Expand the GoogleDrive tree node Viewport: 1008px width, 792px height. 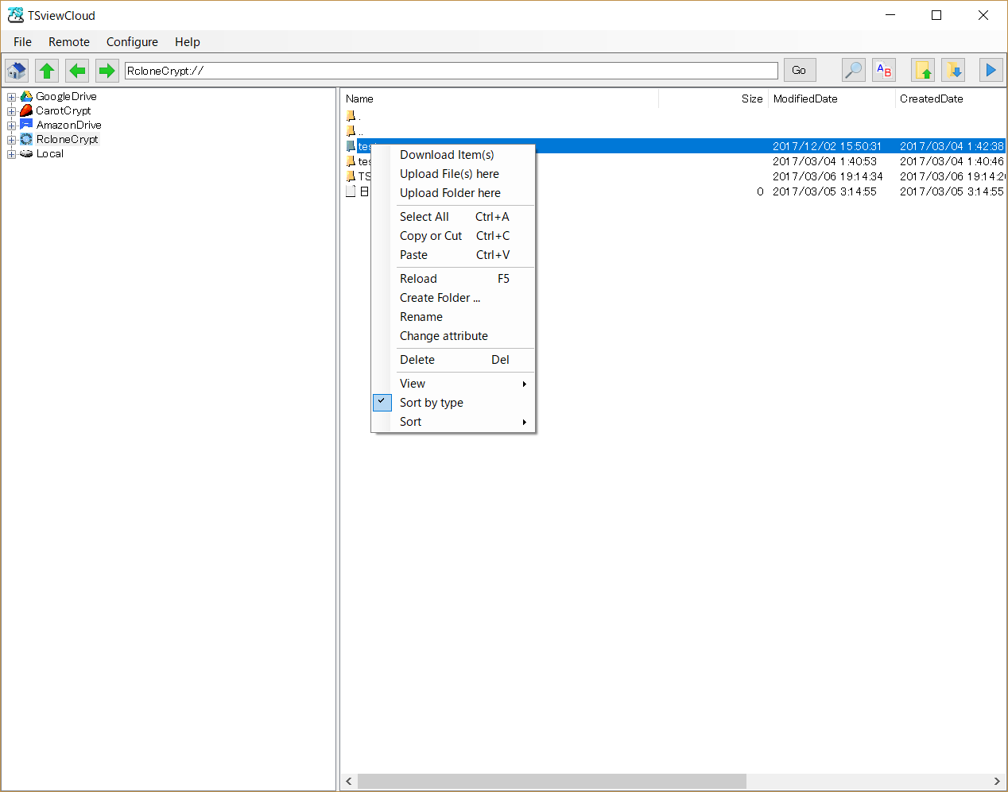[12, 97]
